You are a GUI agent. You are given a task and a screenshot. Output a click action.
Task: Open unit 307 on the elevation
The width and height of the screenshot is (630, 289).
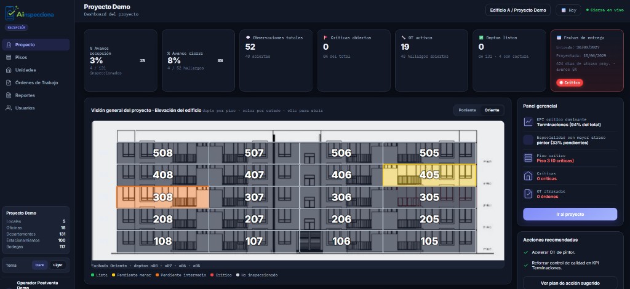[254, 197]
